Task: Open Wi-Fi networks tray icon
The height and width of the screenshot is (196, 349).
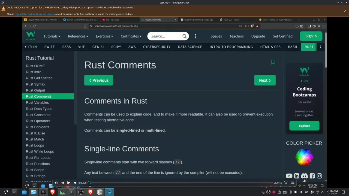Action: click(317, 192)
